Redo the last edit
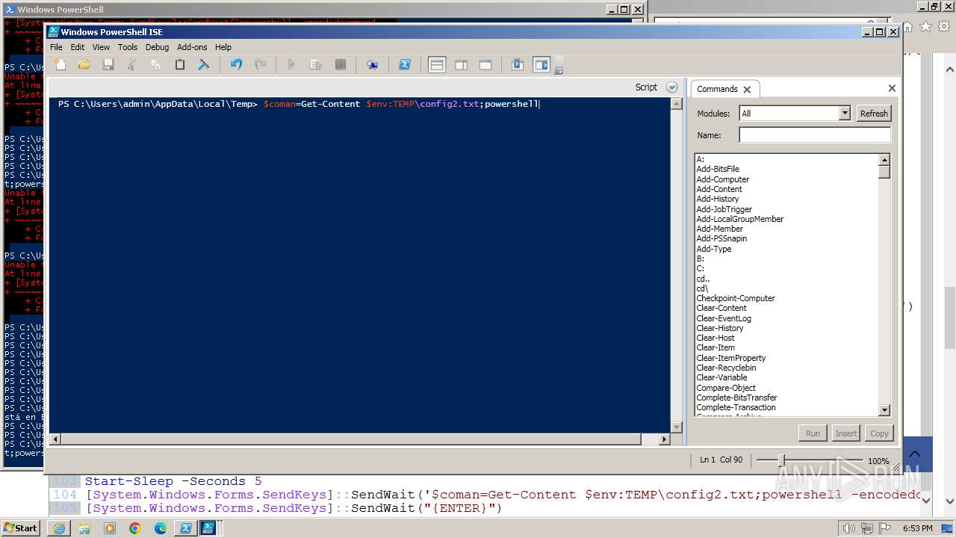 (x=260, y=65)
